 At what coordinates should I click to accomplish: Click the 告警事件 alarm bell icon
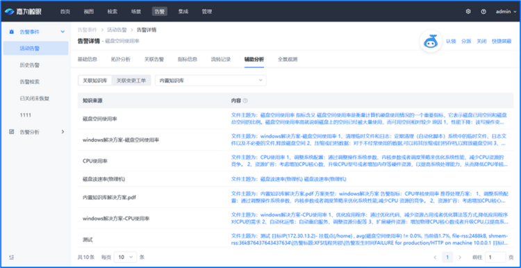click(x=12, y=32)
